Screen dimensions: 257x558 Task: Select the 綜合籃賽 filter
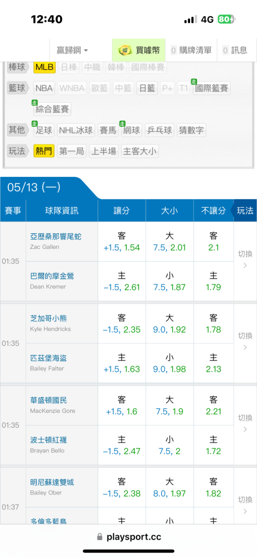[52, 109]
